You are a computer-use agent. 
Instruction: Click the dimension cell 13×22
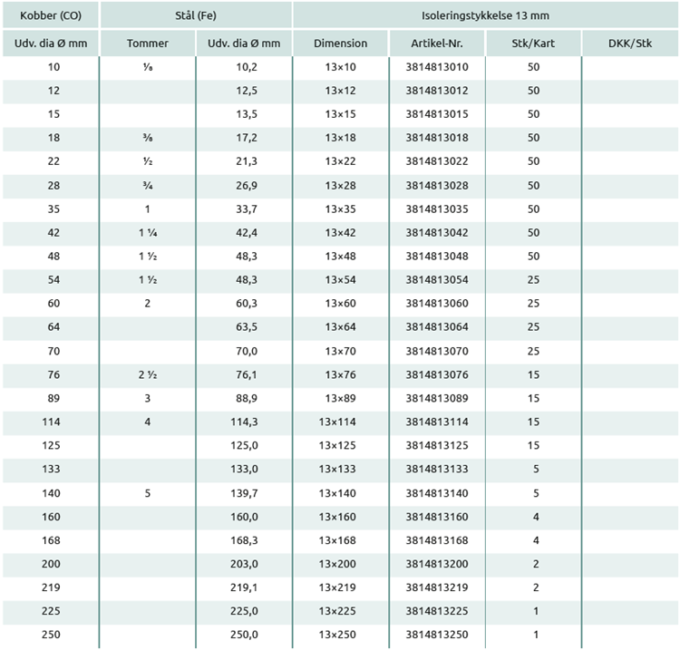[x=340, y=161]
